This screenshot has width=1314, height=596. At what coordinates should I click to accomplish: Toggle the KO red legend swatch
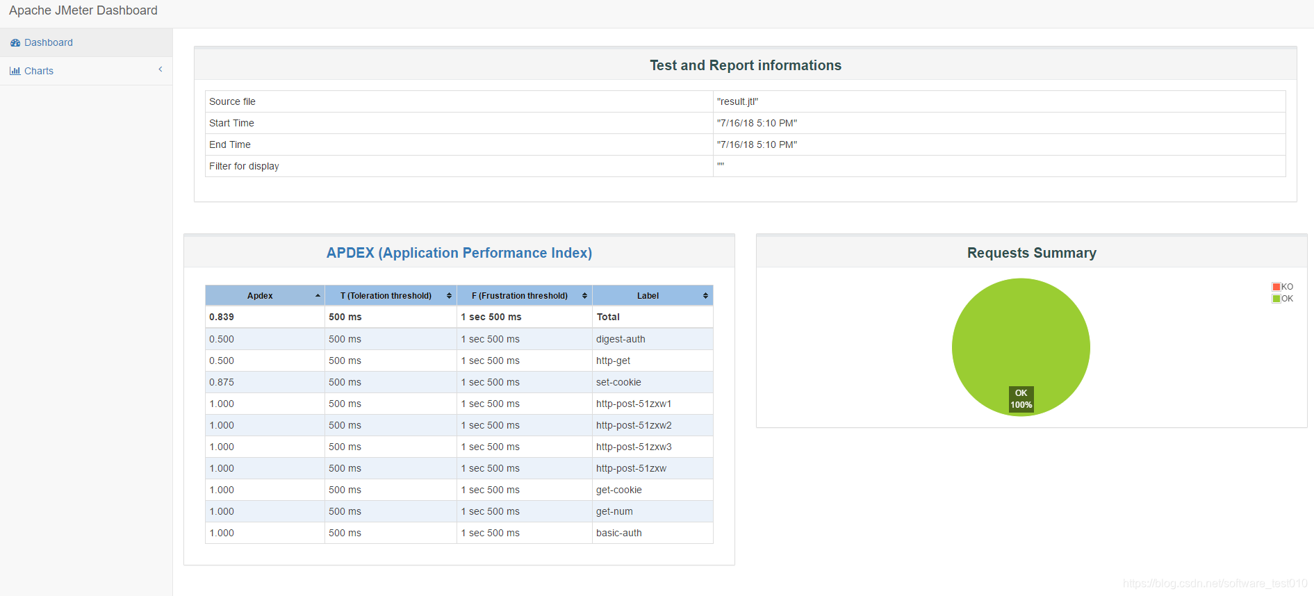(x=1276, y=287)
